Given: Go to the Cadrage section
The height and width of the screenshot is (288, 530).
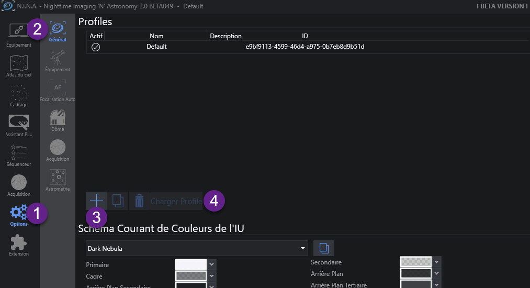Looking at the screenshot, I should tap(19, 96).
